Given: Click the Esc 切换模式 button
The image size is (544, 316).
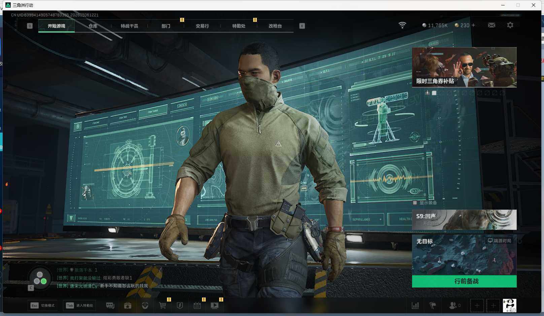Looking at the screenshot, I should point(43,306).
